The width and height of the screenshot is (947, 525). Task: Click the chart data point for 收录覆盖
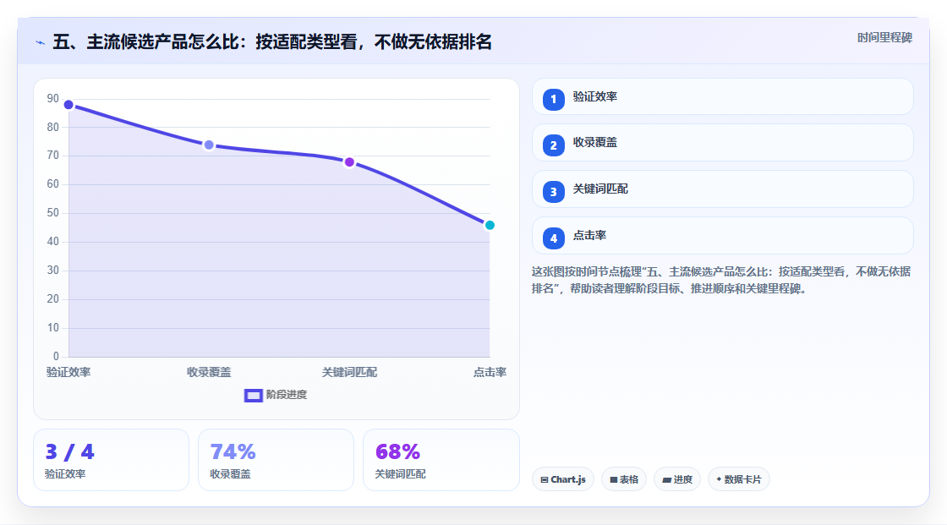point(209,145)
